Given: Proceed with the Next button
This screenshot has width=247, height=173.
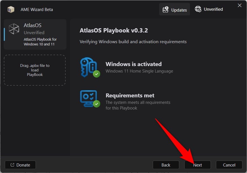Looking at the screenshot, I should [x=198, y=165].
